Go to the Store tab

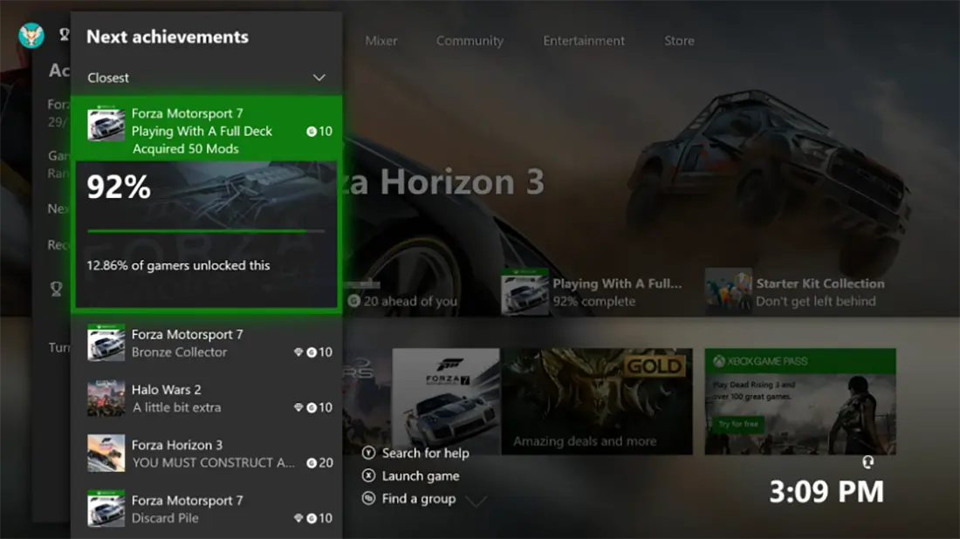(x=679, y=41)
